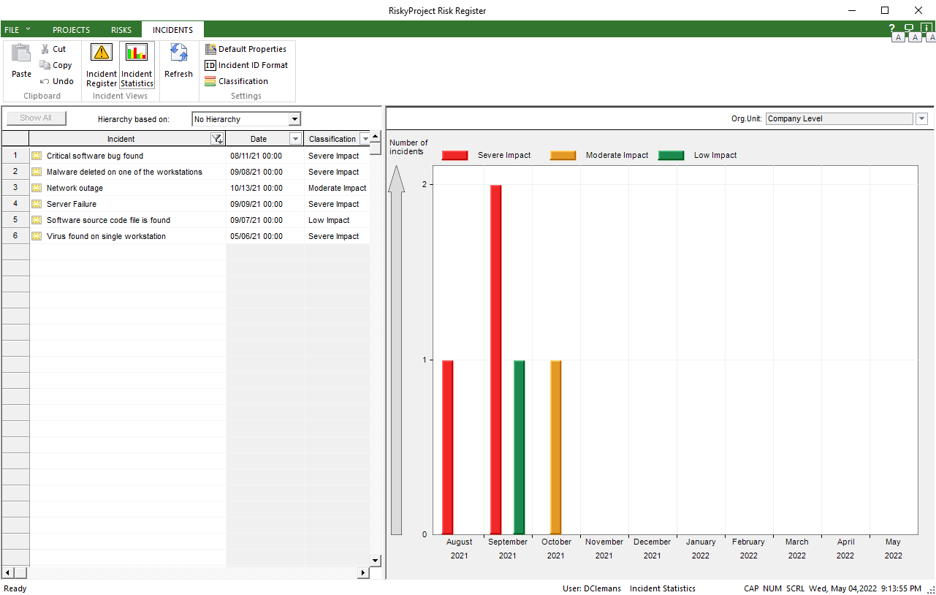This screenshot has height=595, width=936.
Task: Undo the last action
Action: tap(57, 81)
